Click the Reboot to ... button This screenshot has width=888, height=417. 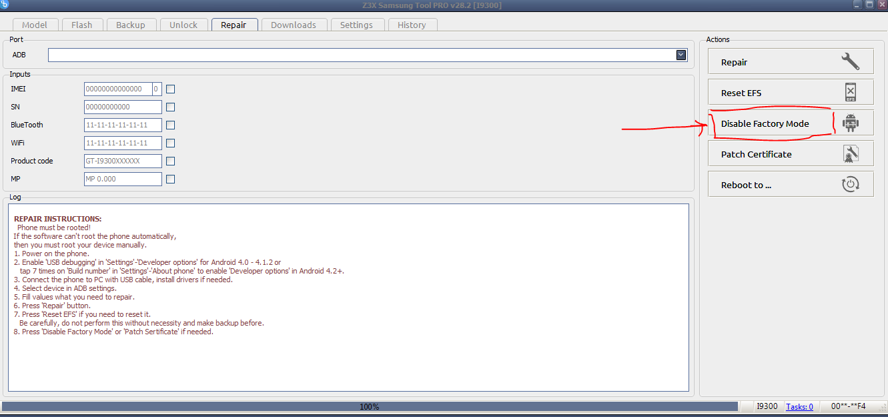(x=791, y=184)
